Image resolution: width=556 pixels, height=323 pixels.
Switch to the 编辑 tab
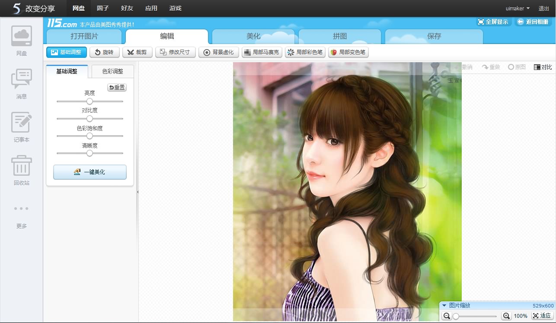click(x=167, y=36)
